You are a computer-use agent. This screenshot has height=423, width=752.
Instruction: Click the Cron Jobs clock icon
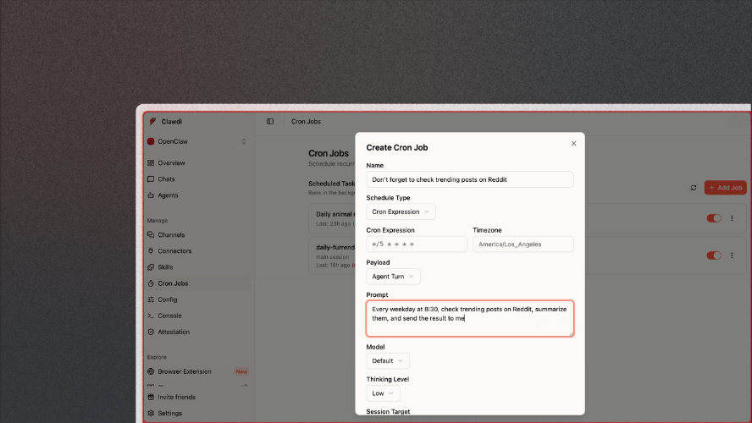pos(151,283)
